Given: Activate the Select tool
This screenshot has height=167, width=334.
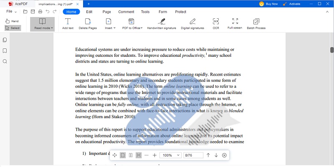Looking at the screenshot, I should point(13,28).
